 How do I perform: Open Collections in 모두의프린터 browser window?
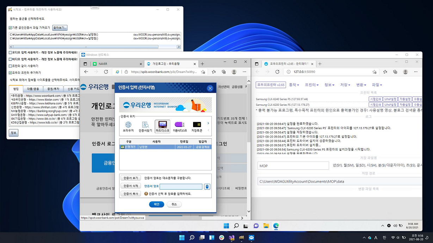tap(395, 72)
